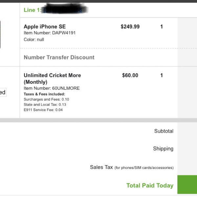
Task: Click the Shipping label
Action: point(163,149)
